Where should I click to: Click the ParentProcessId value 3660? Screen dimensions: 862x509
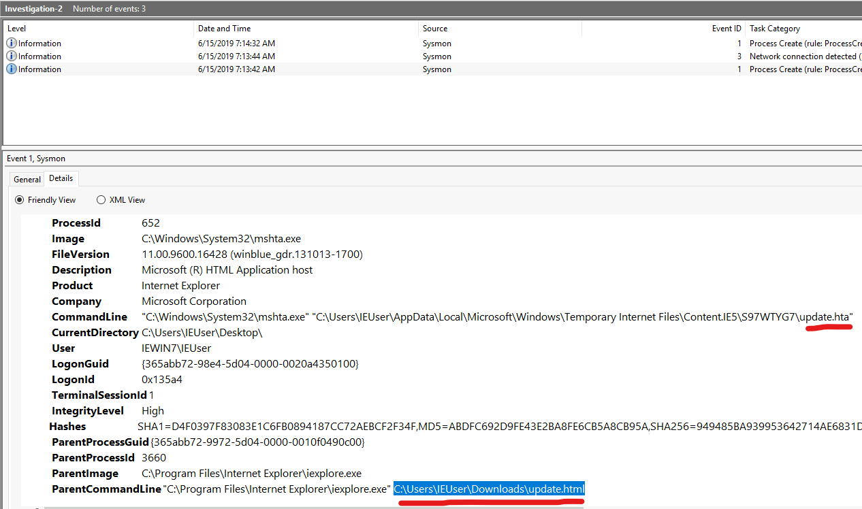point(153,458)
